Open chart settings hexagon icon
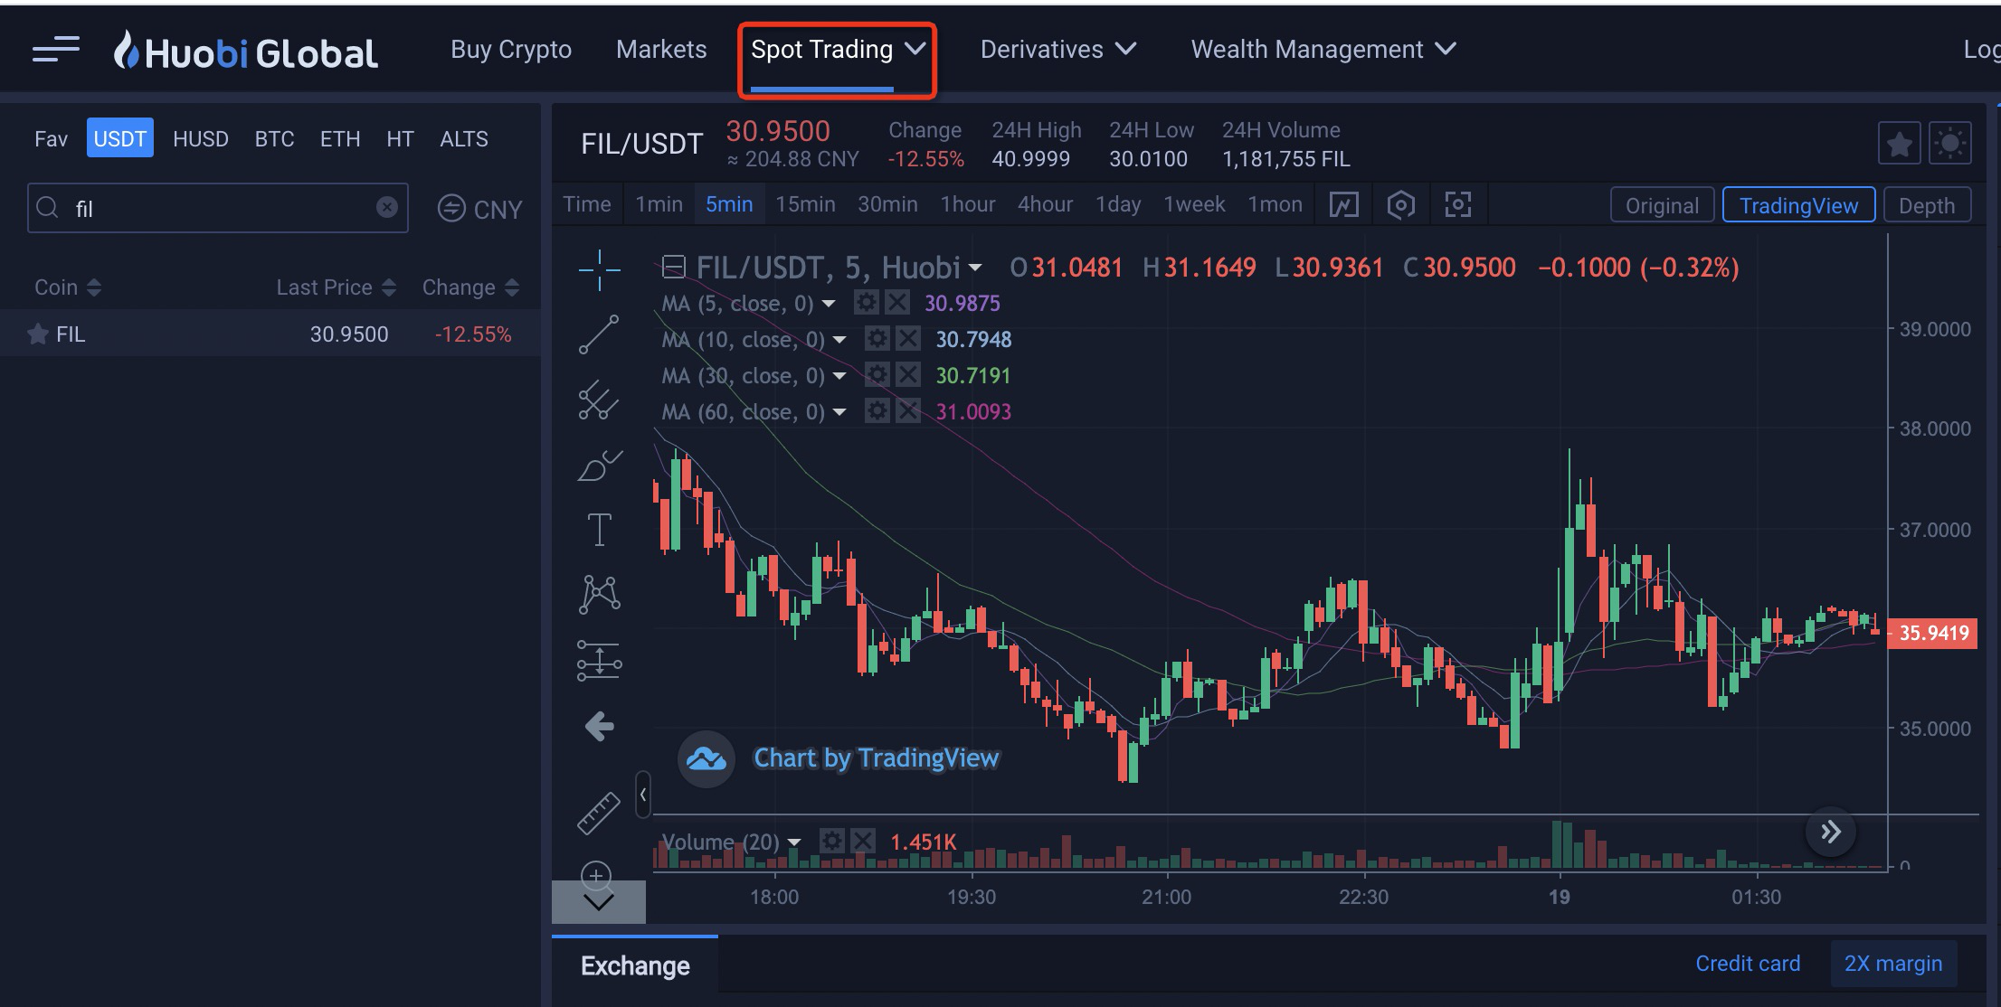The width and height of the screenshot is (2001, 1007). click(1400, 205)
